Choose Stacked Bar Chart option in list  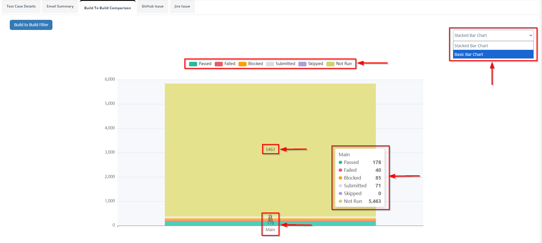coord(493,46)
